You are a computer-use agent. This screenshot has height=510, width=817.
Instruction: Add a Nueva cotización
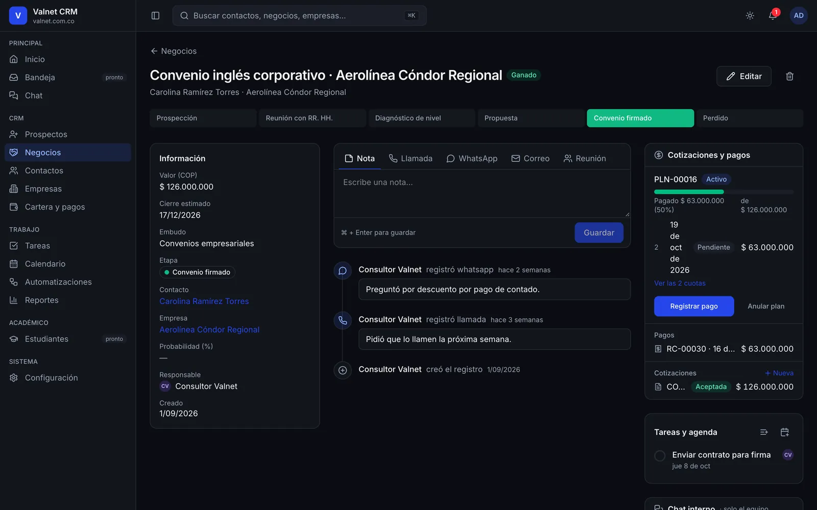(x=779, y=373)
